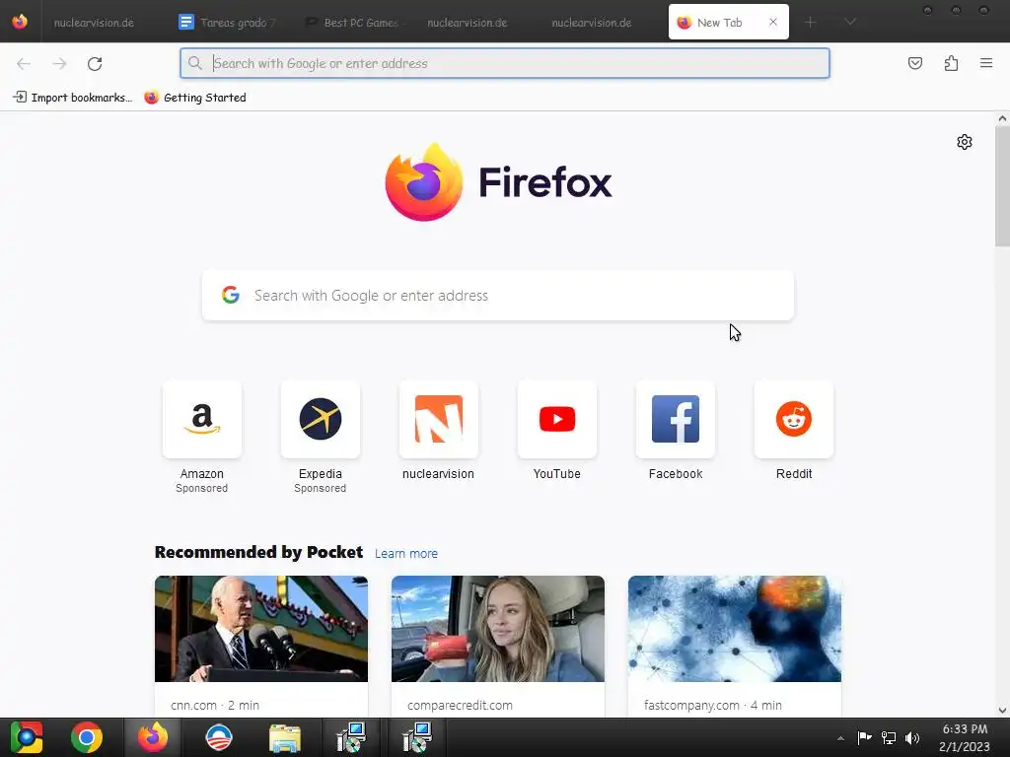Click the page scroll up arrow
Viewport: 1010px width, 757px height.
[1002, 118]
